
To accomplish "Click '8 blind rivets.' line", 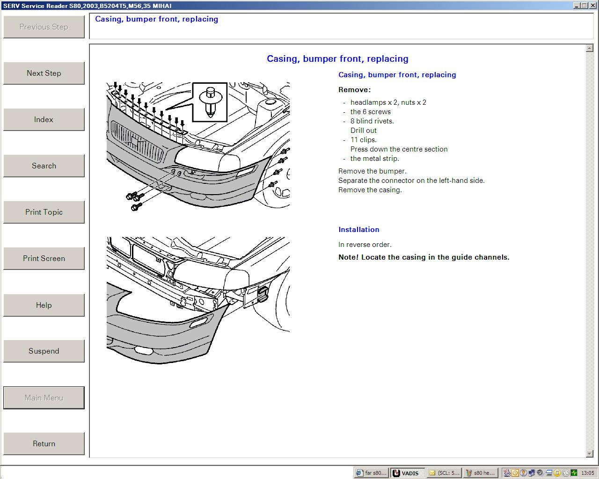I will pyautogui.click(x=373, y=121).
